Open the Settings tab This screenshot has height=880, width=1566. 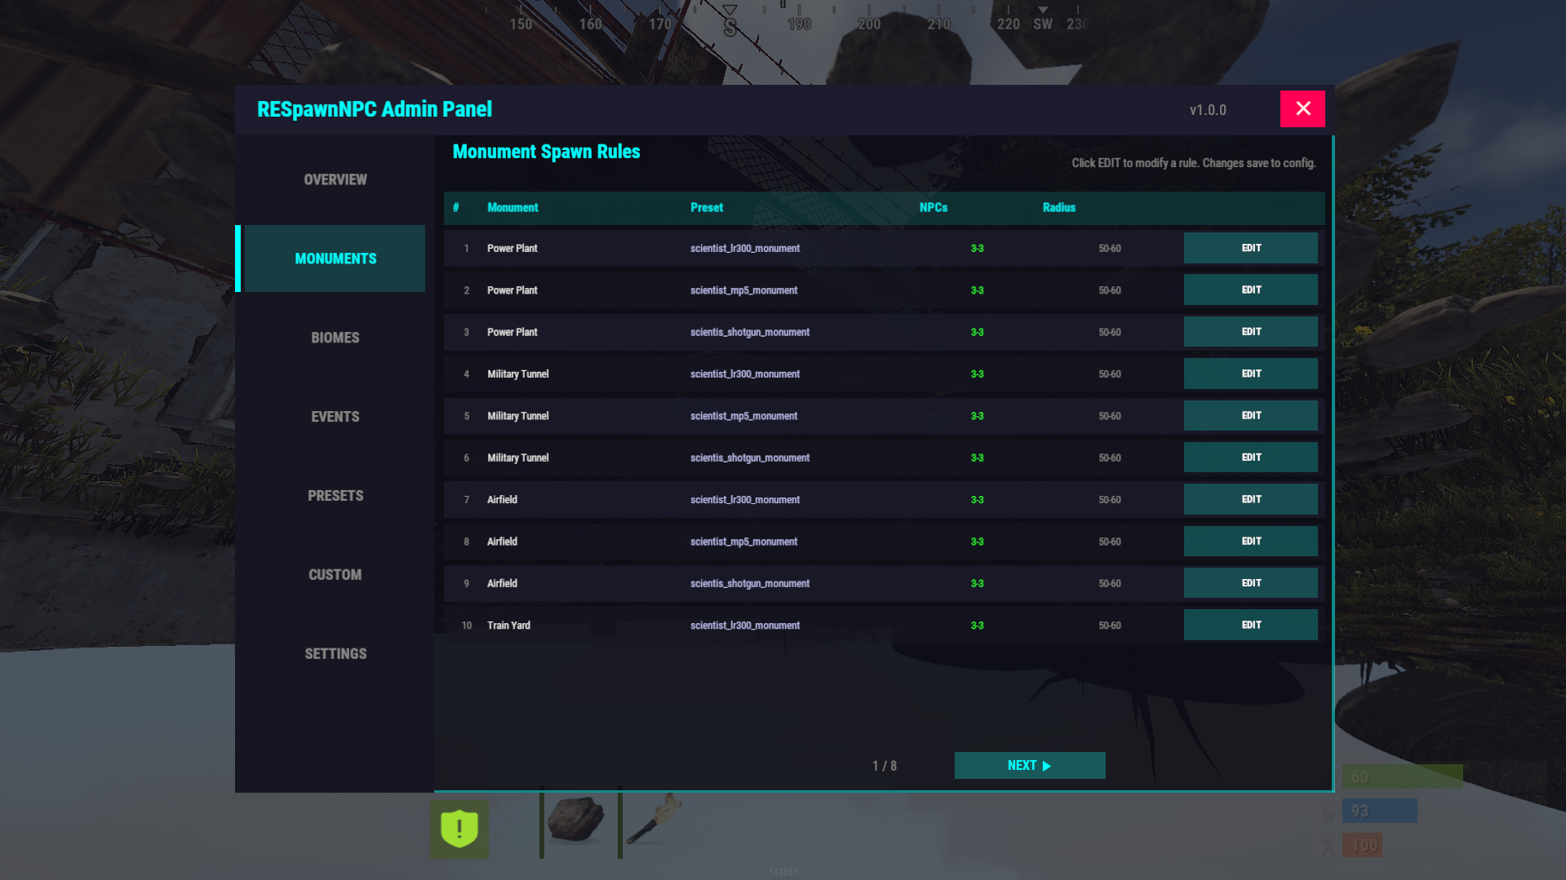point(335,654)
